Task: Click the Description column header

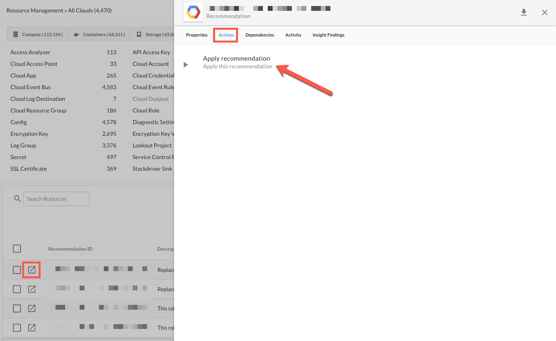Action: click(x=166, y=249)
